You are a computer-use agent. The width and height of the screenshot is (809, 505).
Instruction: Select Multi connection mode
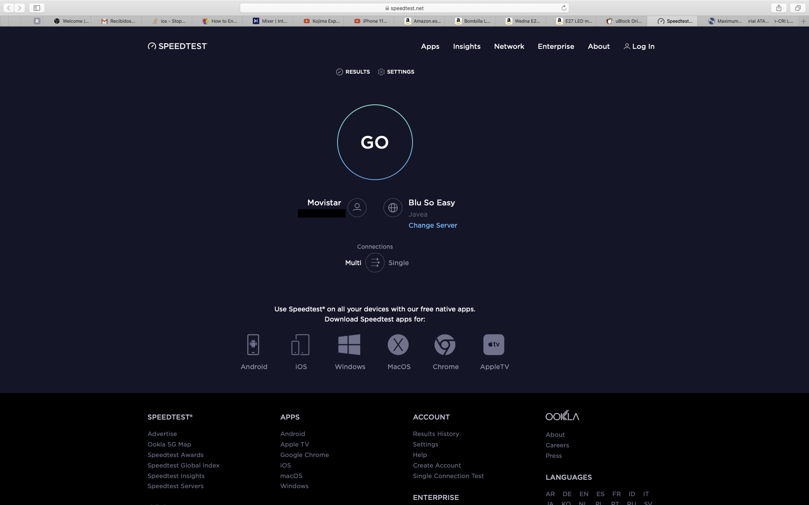tap(353, 263)
